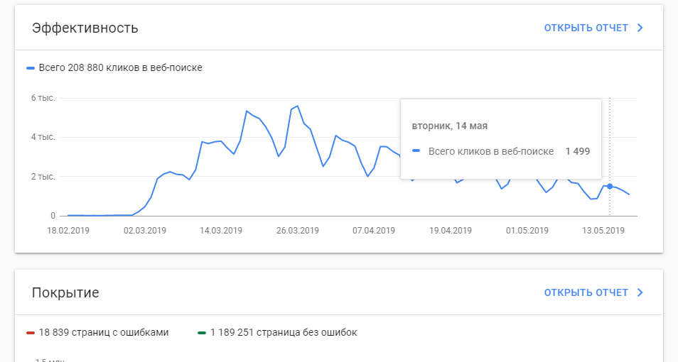Select the 'Всего 208 880 кликов' legend label
Screen dimensions: 678x362
coord(120,68)
